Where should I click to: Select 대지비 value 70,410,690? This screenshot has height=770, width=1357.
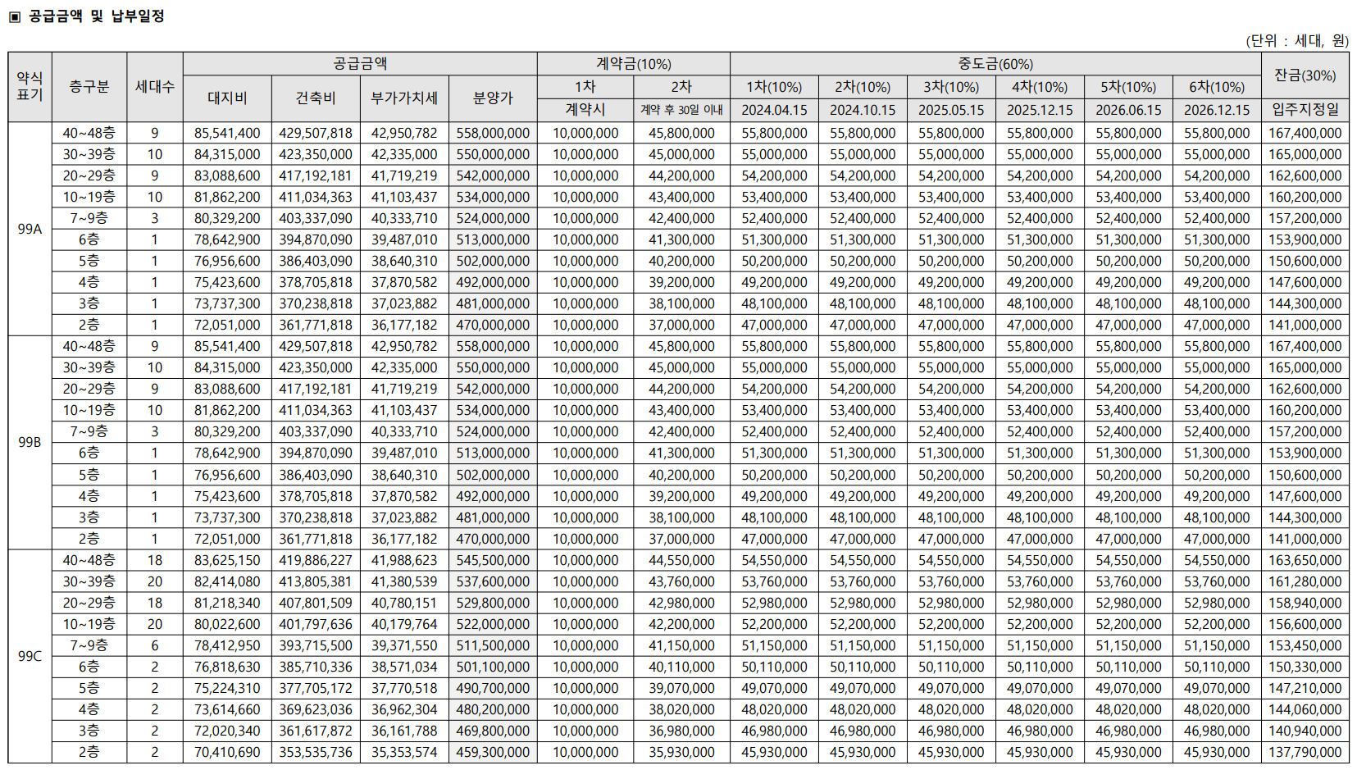click(x=227, y=752)
